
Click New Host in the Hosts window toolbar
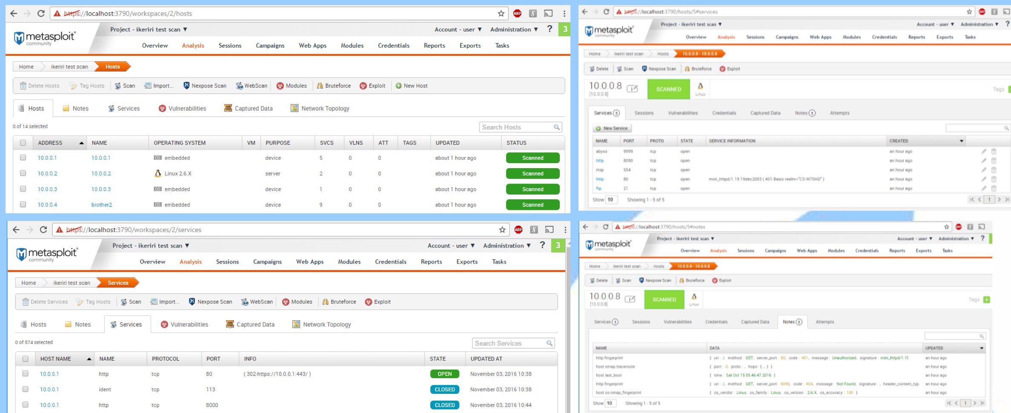tap(411, 86)
